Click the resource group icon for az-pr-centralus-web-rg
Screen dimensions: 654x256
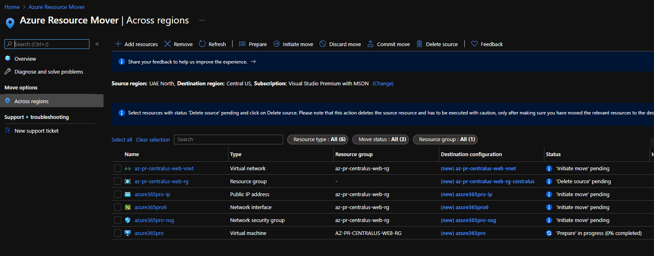coord(128,182)
